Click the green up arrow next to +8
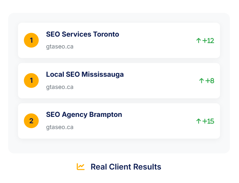The height and width of the screenshot is (183, 239). pos(202,81)
